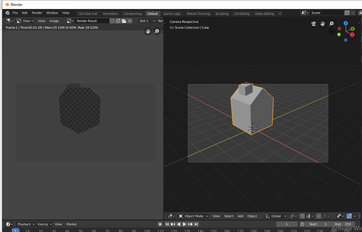The height and width of the screenshot is (232, 362).
Task: Click the pan hand icon in image editor
Action: (148, 31)
